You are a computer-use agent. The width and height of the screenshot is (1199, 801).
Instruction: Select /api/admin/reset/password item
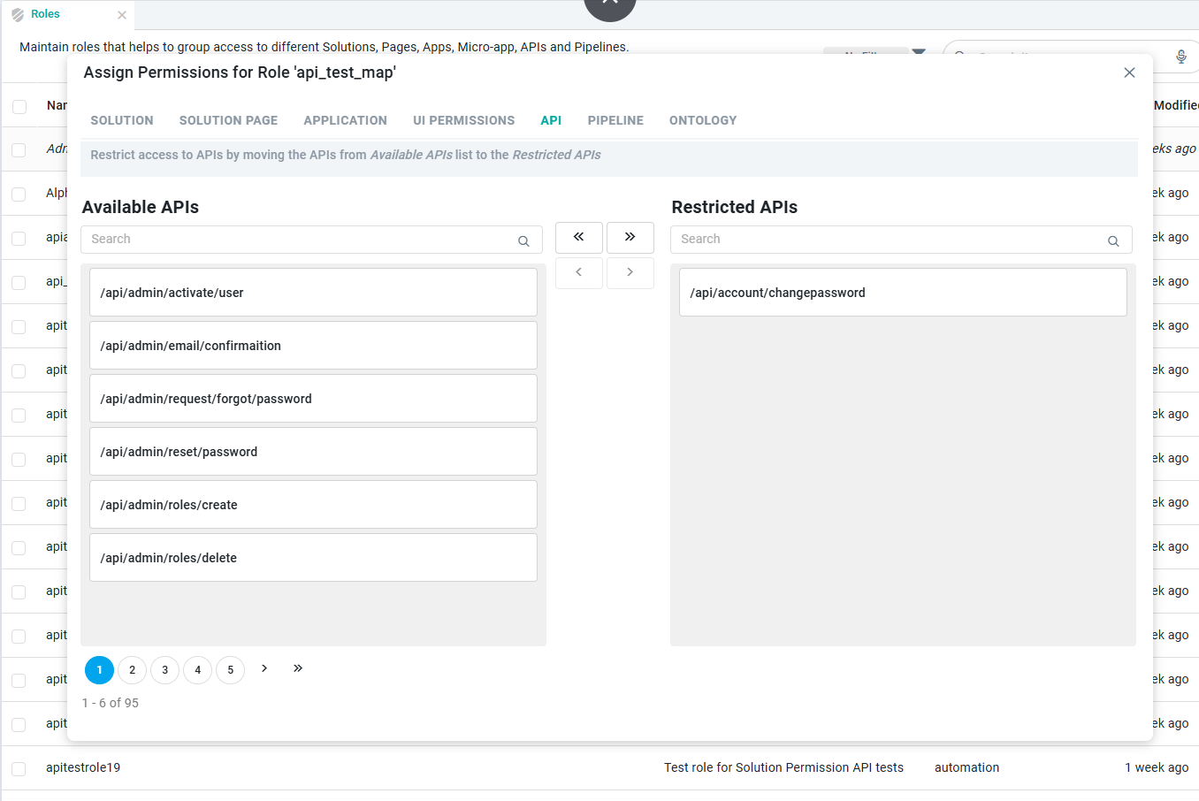[313, 452]
